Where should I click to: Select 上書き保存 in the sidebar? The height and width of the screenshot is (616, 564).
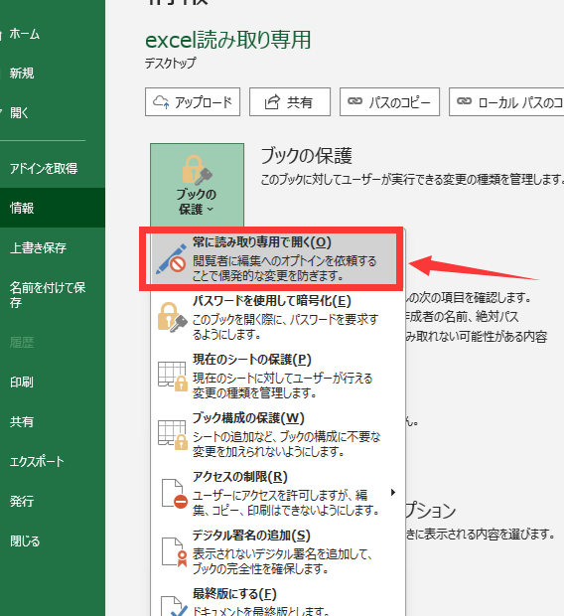tap(52, 247)
